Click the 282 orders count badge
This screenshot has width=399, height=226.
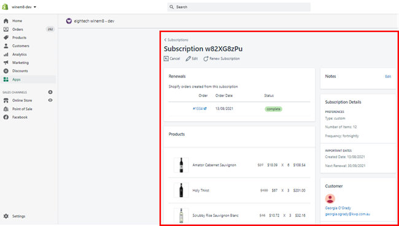click(50, 29)
